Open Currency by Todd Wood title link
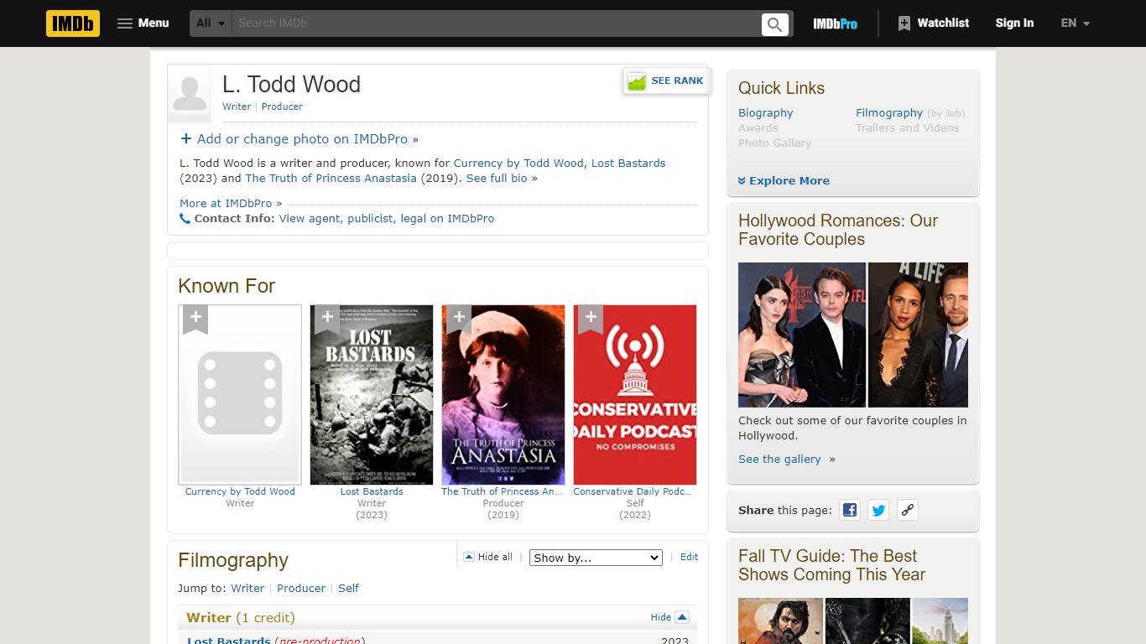This screenshot has height=644, width=1146. (x=240, y=491)
